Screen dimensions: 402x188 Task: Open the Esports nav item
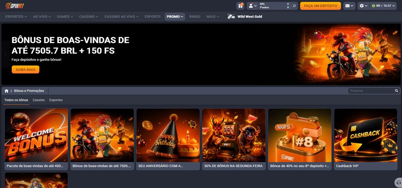[152, 17]
